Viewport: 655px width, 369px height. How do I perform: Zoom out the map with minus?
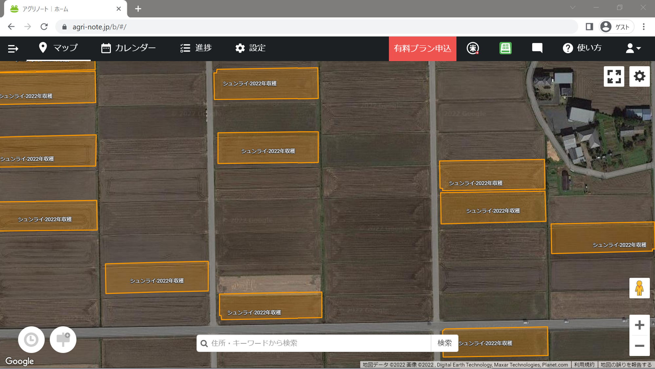639,346
